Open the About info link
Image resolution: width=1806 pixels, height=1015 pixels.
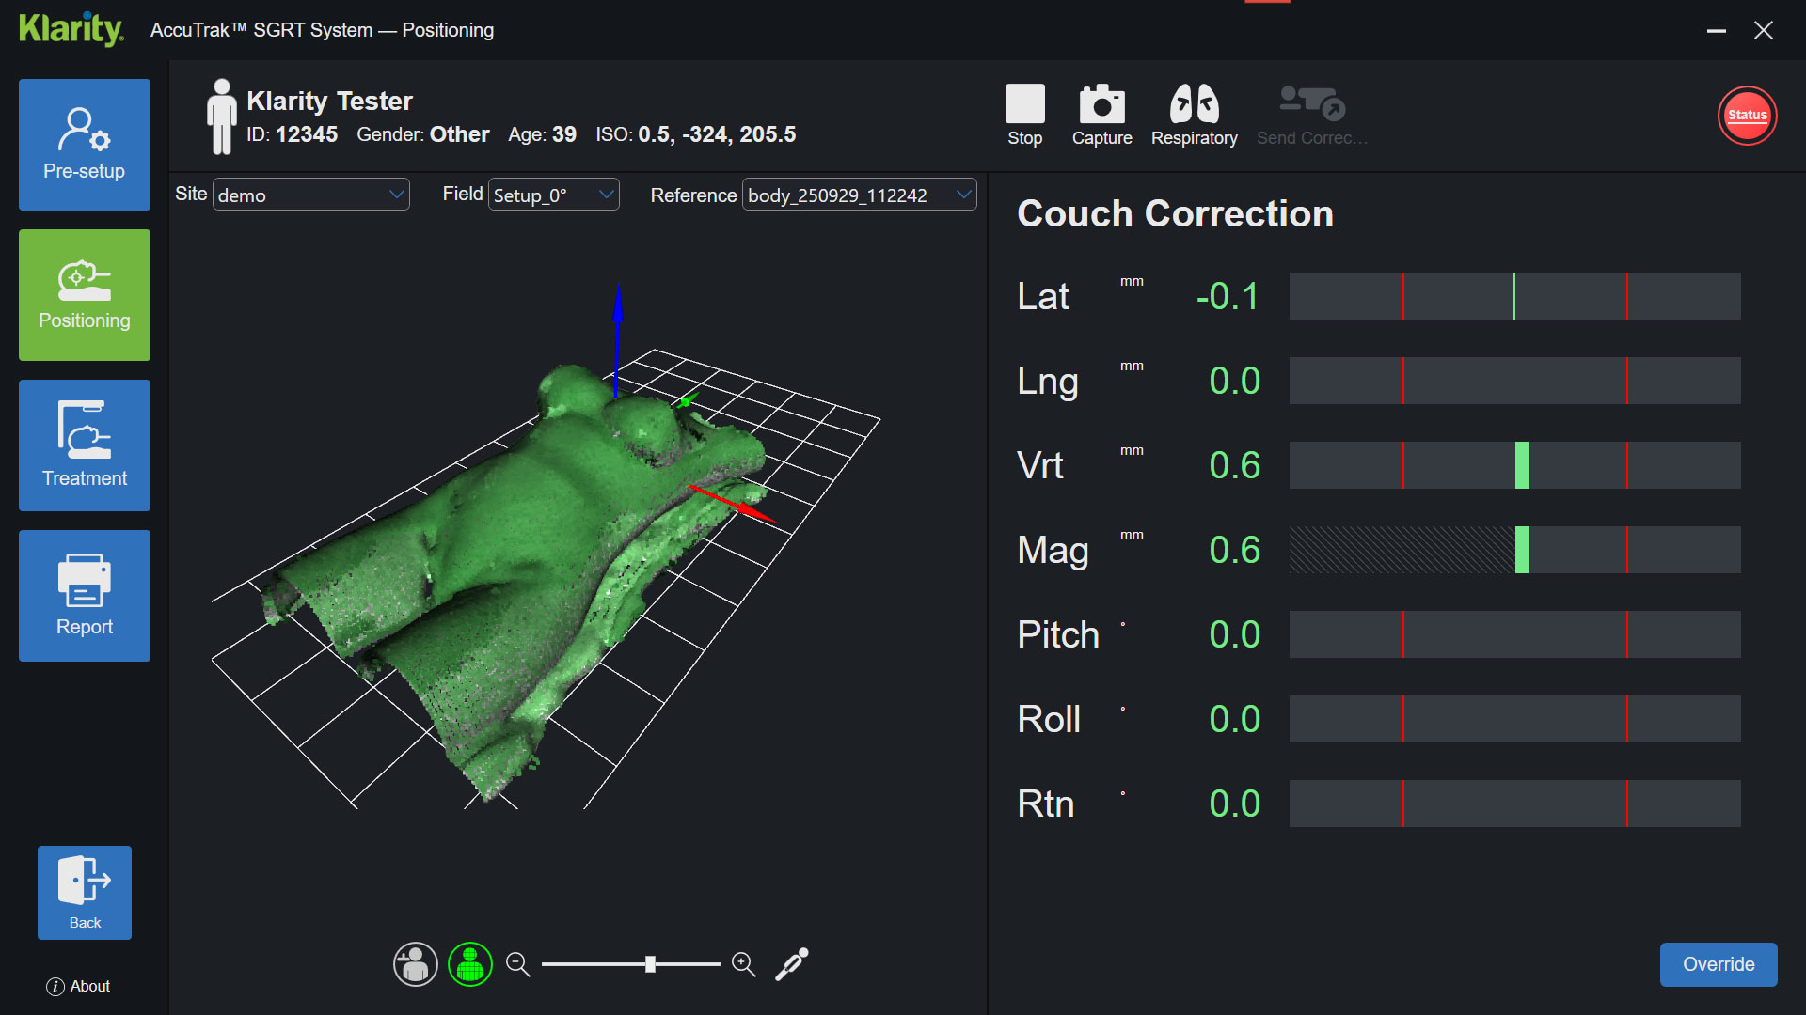78,986
